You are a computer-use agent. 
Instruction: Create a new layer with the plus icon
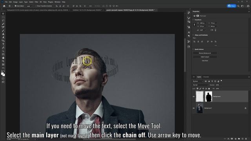[242, 139]
